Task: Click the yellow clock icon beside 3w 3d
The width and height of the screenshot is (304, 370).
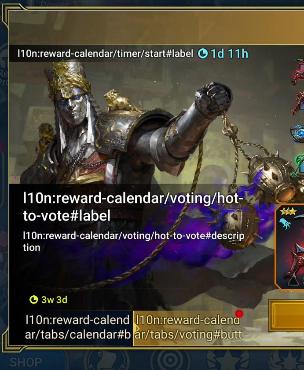Action: click(x=34, y=300)
